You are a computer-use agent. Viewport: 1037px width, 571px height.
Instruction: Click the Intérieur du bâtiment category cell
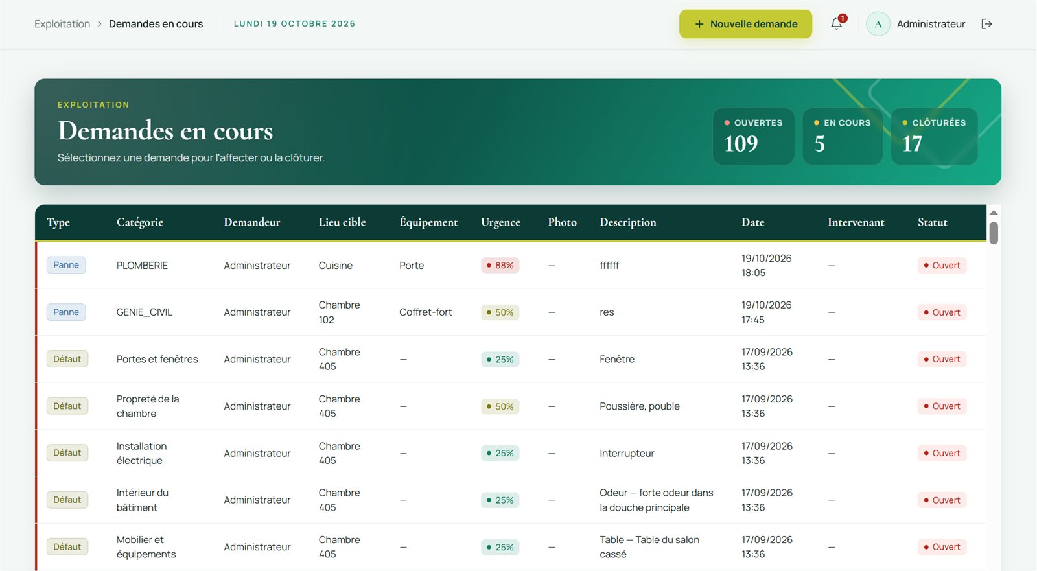point(143,500)
